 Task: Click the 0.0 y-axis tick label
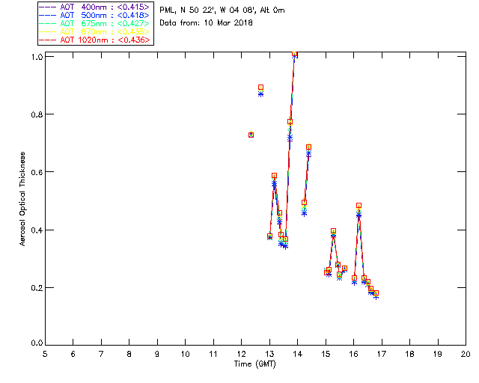(x=37, y=343)
